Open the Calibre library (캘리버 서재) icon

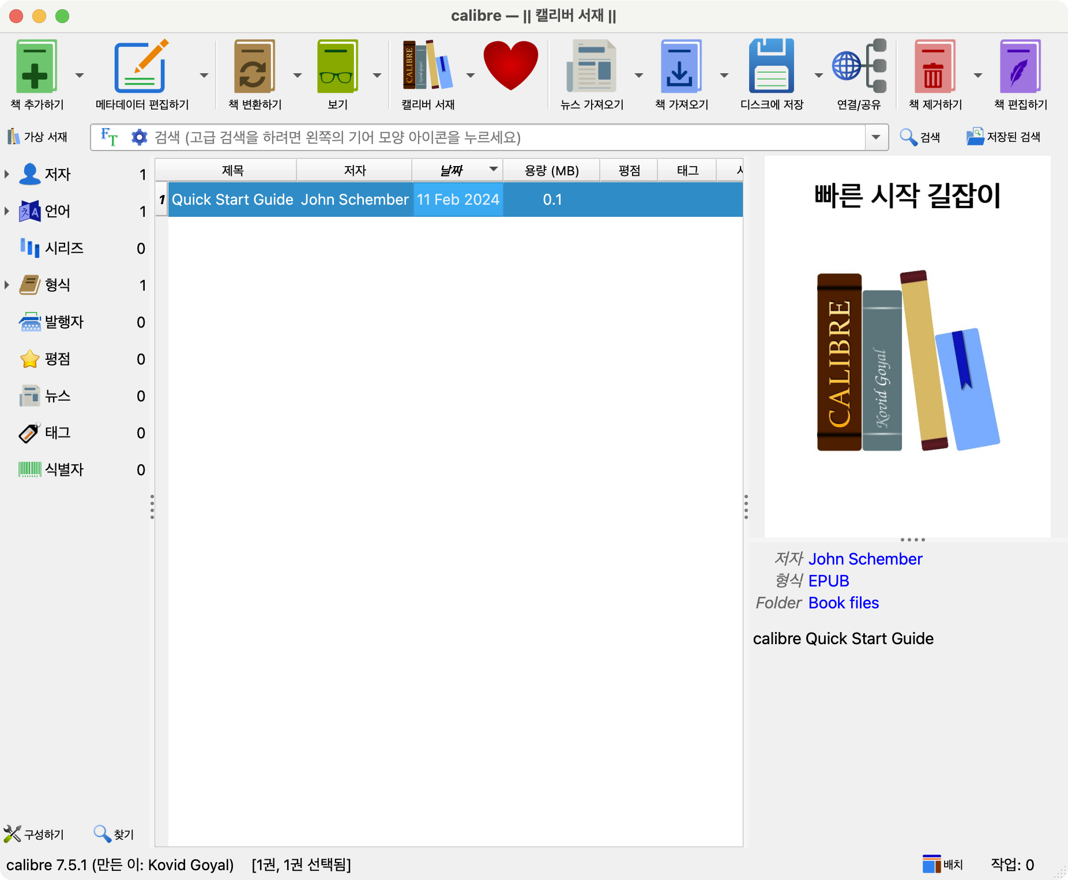[428, 65]
